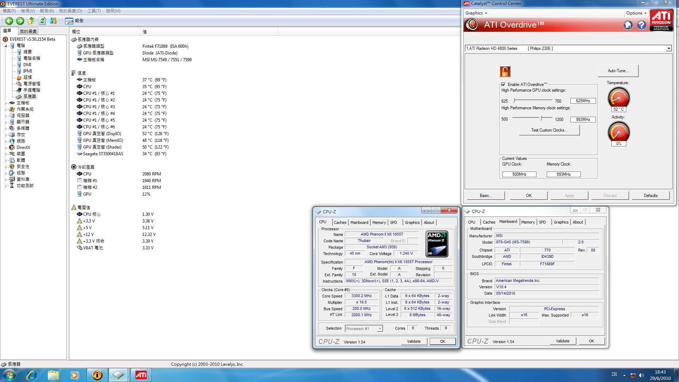This screenshot has height=382, width=679.
Task: Open 說明(H) help menu
Action: [x=113, y=11]
